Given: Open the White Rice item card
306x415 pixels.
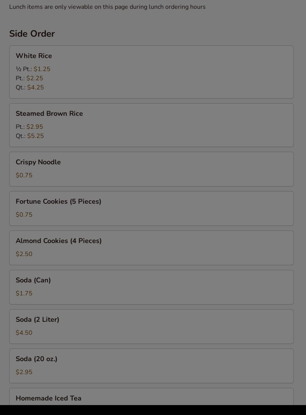Looking at the screenshot, I should 151,72.
